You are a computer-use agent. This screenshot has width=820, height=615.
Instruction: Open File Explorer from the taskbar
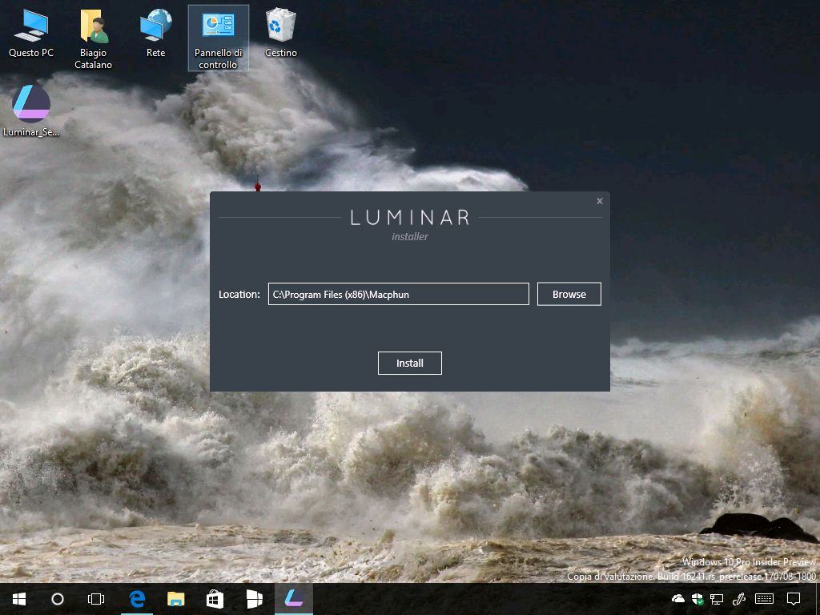(175, 599)
